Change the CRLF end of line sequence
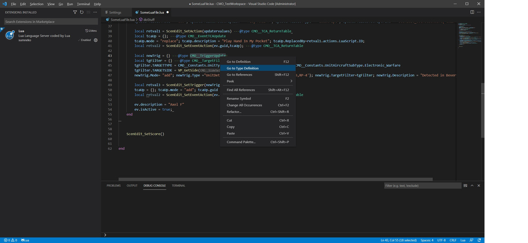Image resolution: width=528 pixels, height=243 pixels. [x=453, y=240]
